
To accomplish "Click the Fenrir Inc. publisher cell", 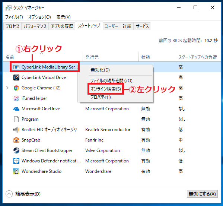I will tap(95, 140).
